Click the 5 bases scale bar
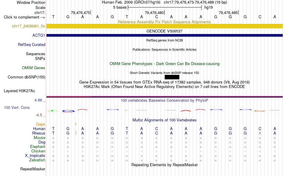Screen dimensions: 283x176 pos(165,7)
